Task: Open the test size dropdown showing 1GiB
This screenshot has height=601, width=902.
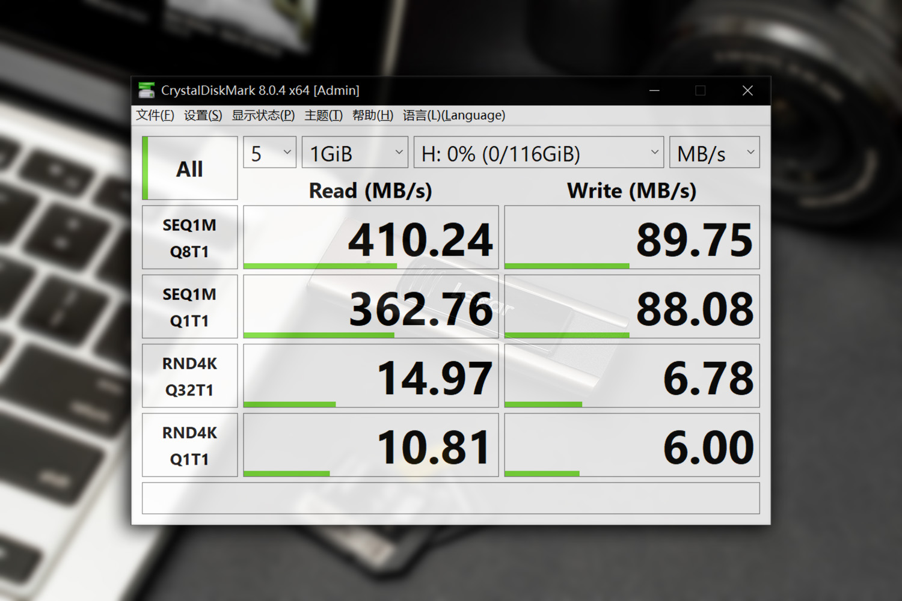Action: click(x=354, y=153)
